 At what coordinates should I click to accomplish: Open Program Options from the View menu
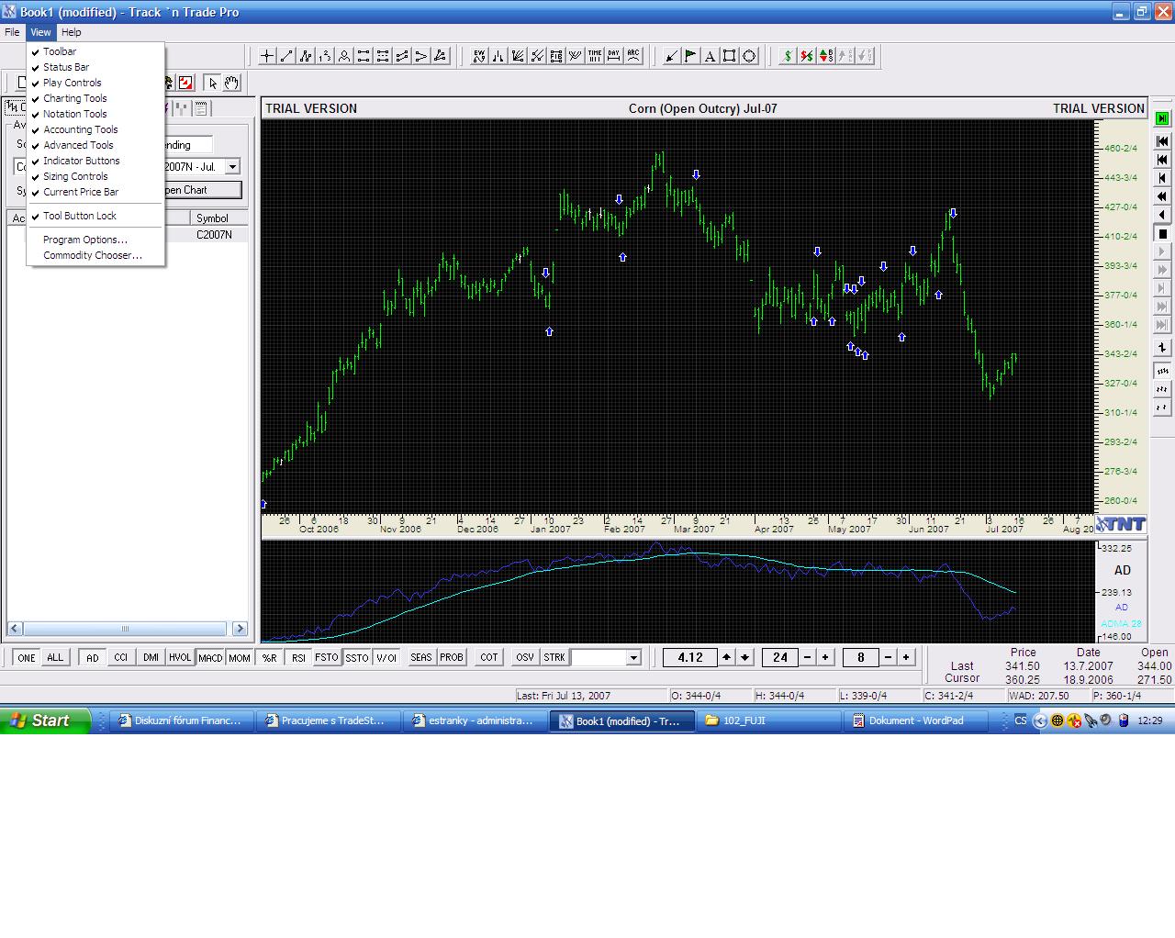pos(84,240)
